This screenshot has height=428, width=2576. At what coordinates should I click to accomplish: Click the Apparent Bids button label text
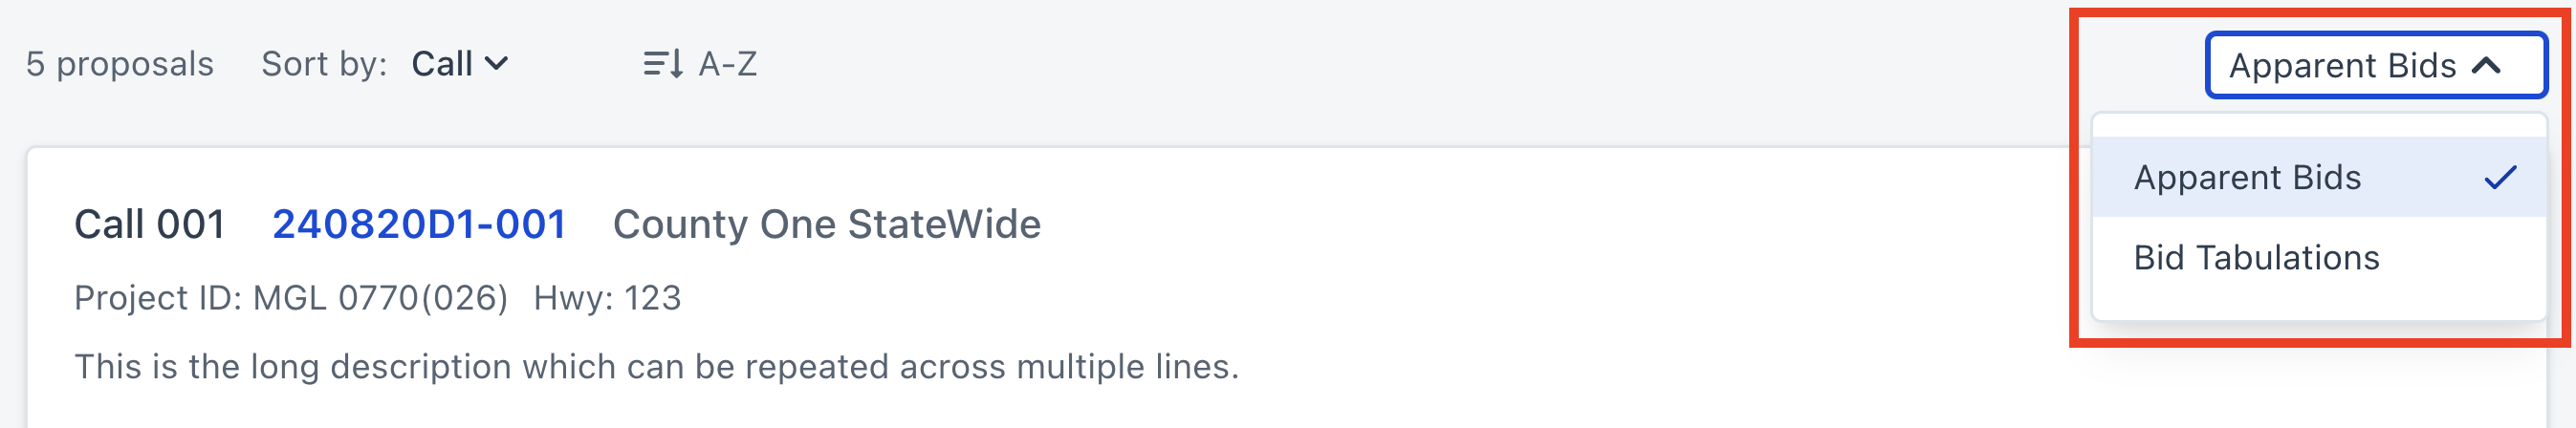pyautogui.click(x=2342, y=66)
